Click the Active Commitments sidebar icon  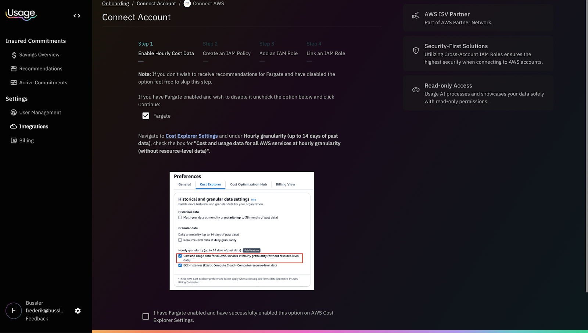14,82
